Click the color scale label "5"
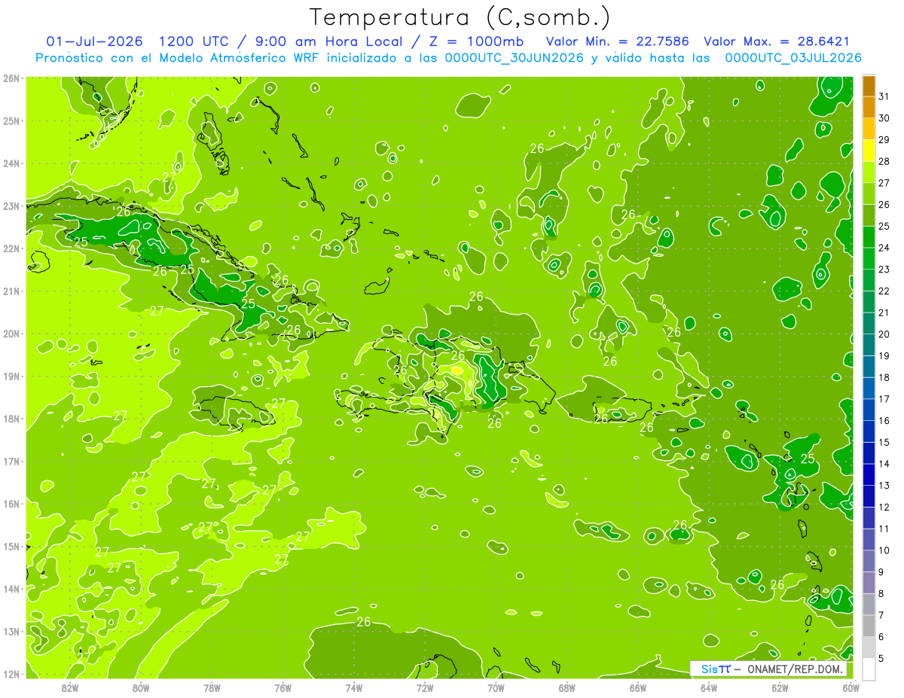The width and height of the screenshot is (904, 698). tap(881, 658)
